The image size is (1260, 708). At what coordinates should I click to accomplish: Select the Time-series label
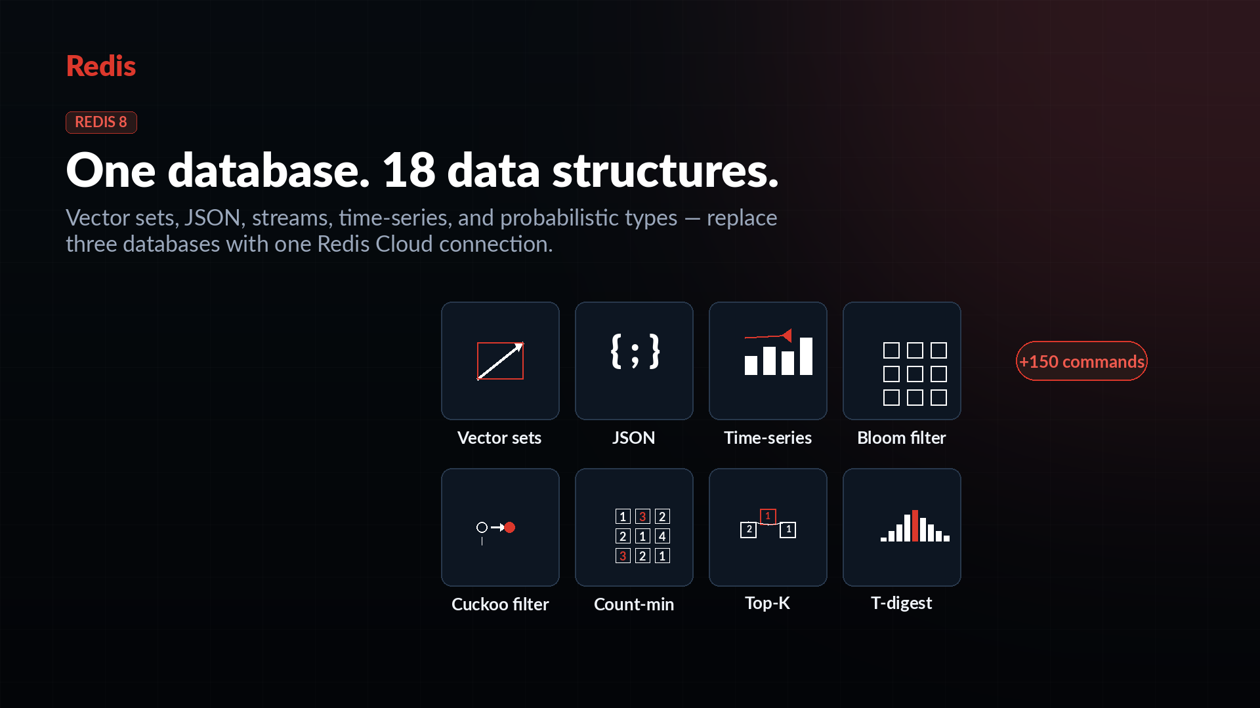tap(768, 438)
